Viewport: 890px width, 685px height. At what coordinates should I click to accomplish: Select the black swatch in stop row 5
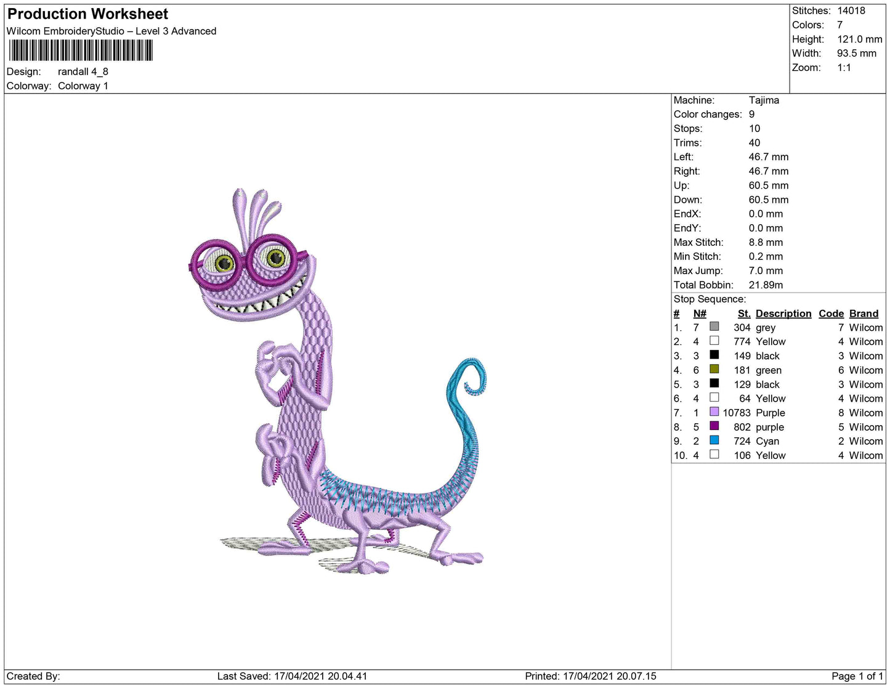click(x=714, y=383)
